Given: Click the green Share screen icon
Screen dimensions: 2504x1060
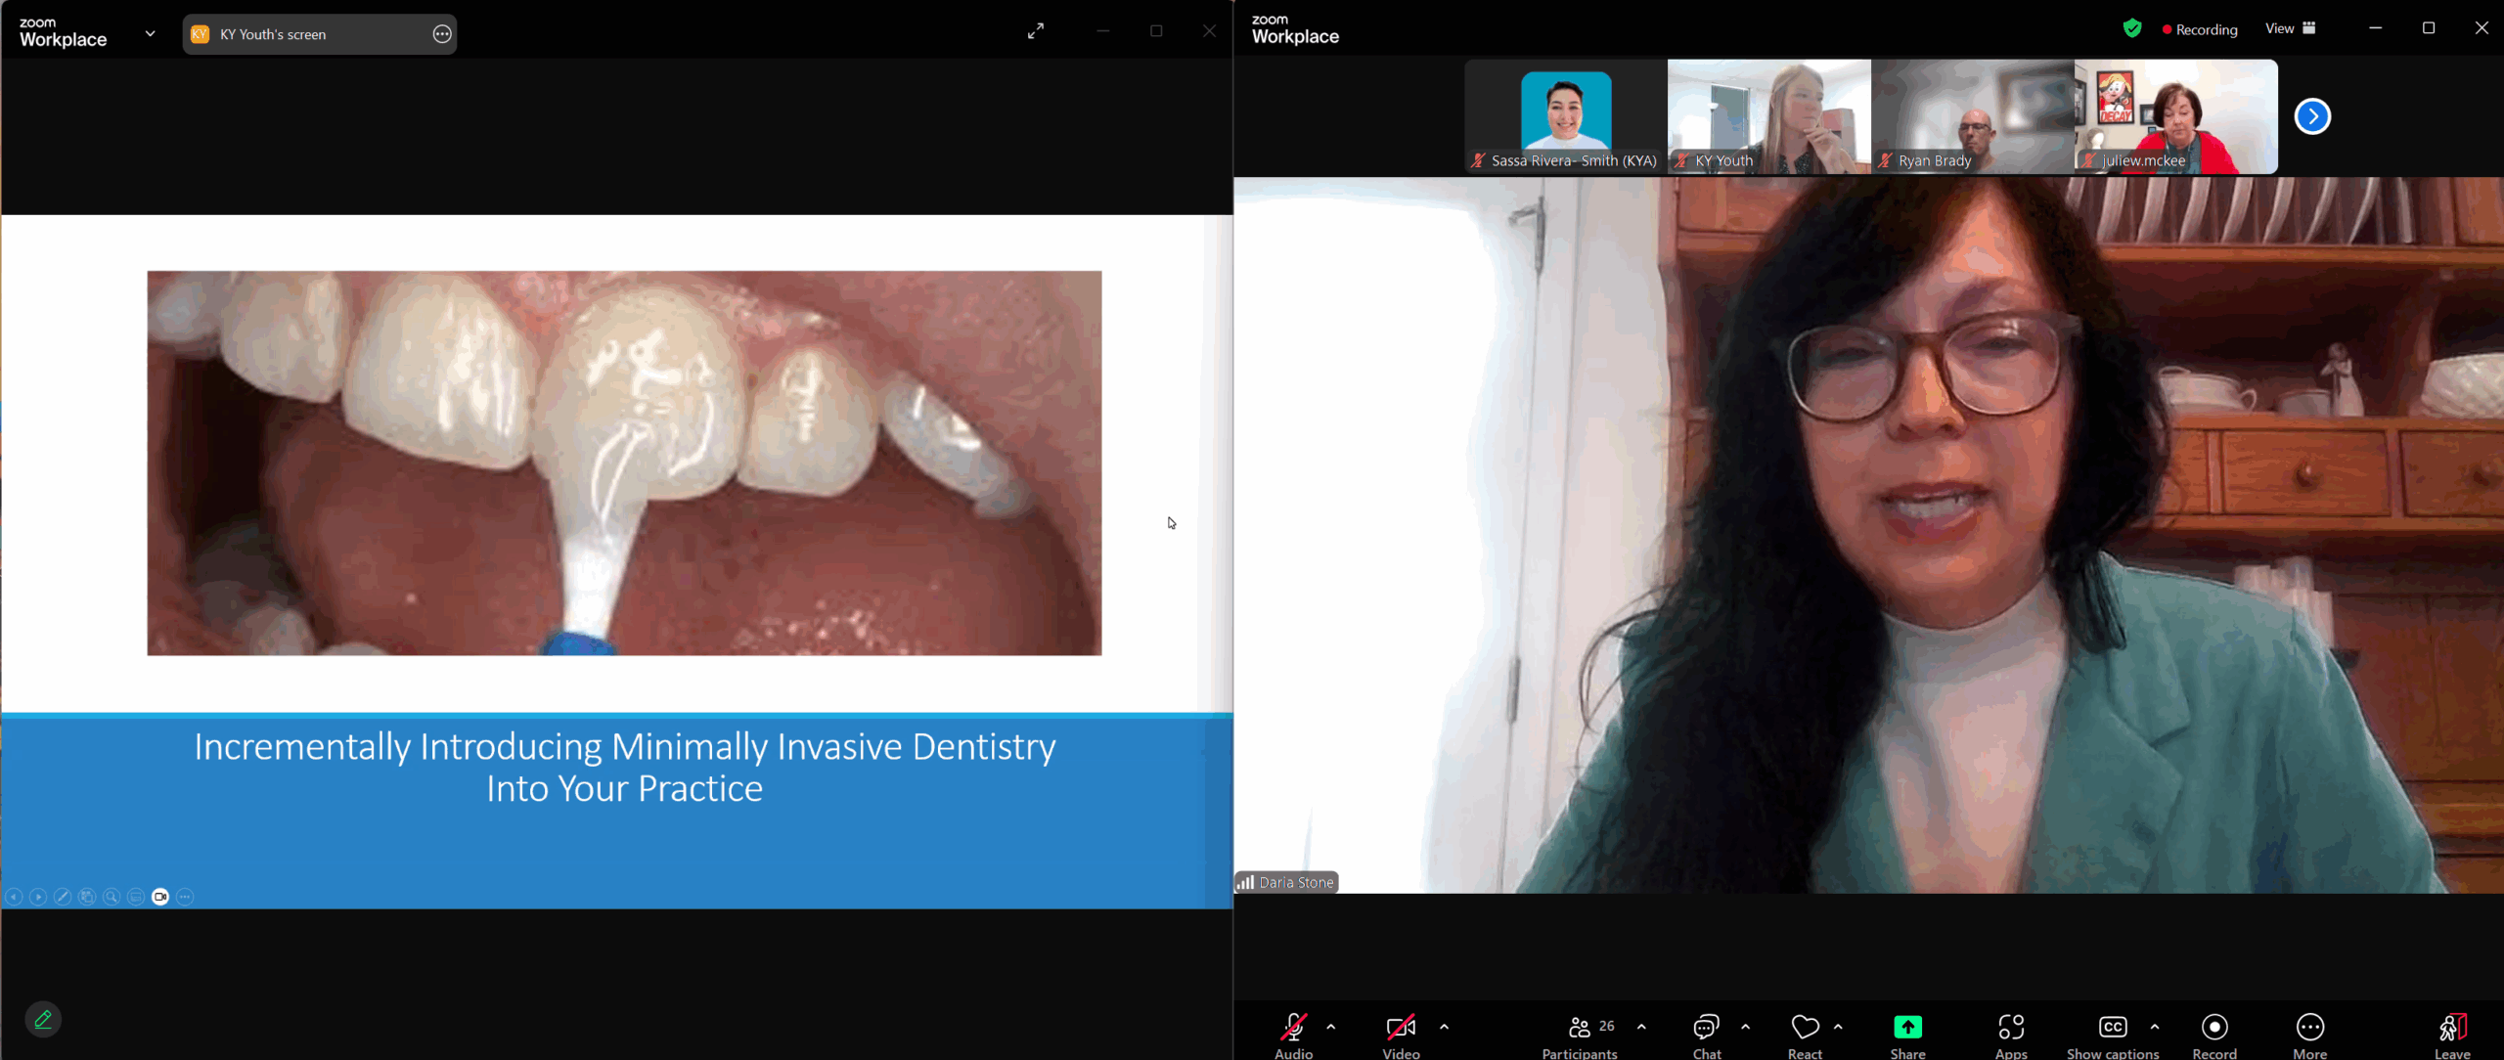Looking at the screenshot, I should pos(1907,1027).
